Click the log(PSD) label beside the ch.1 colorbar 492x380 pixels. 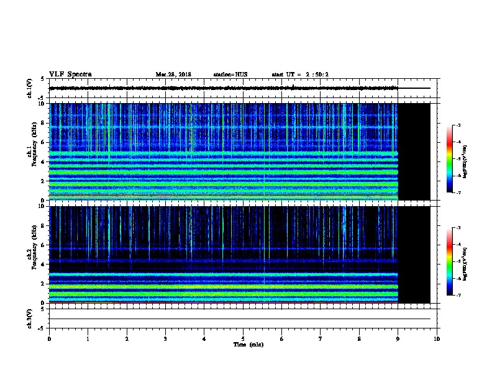click(x=465, y=161)
